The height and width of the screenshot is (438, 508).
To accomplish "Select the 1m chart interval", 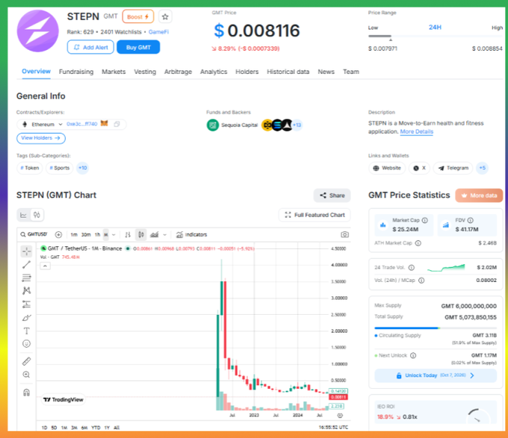I will coord(74,234).
